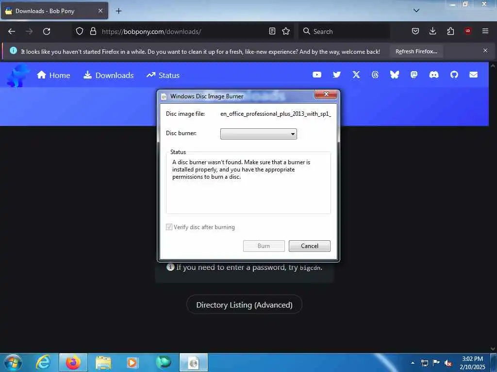This screenshot has height=372, width=497.
Task: Show hidden tray icons arrow
Action: (413, 363)
